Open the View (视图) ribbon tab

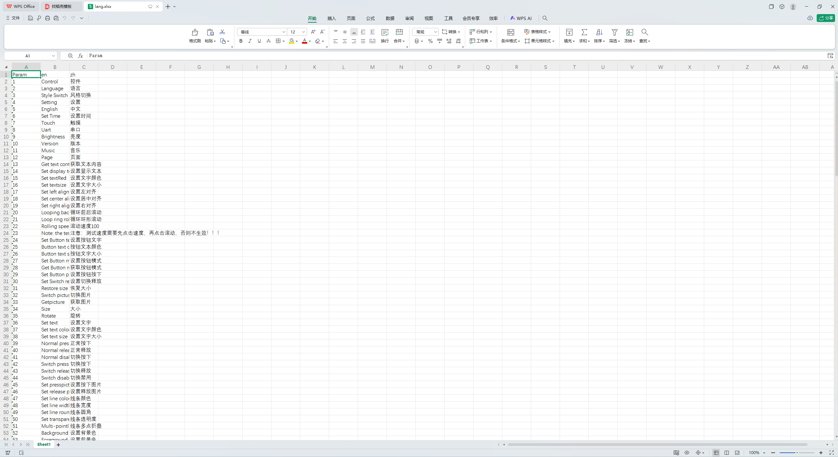pyautogui.click(x=429, y=18)
